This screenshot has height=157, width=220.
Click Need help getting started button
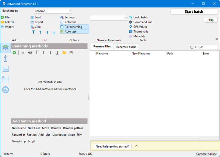click(112, 146)
